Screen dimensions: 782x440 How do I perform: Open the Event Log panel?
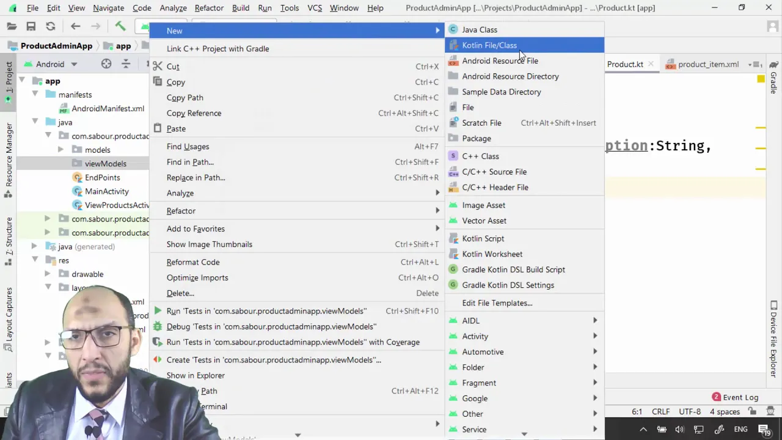(735, 397)
